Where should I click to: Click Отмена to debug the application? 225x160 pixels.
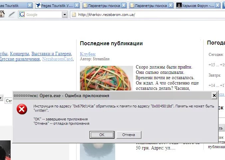pyautogui.click(x=129, y=135)
